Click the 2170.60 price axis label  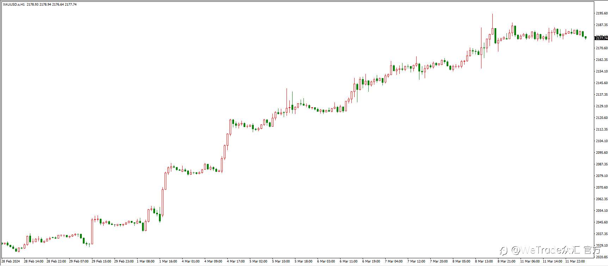tap(602, 48)
